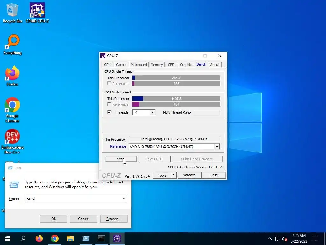Image resolution: width=326 pixels, height=245 pixels.
Task: Expand the Threads count dropdown
Action: click(x=152, y=113)
